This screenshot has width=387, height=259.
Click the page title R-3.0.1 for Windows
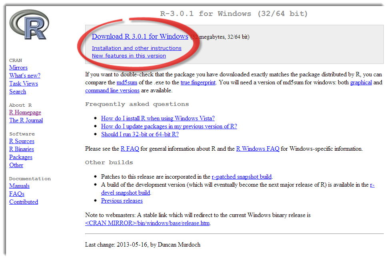point(234,14)
